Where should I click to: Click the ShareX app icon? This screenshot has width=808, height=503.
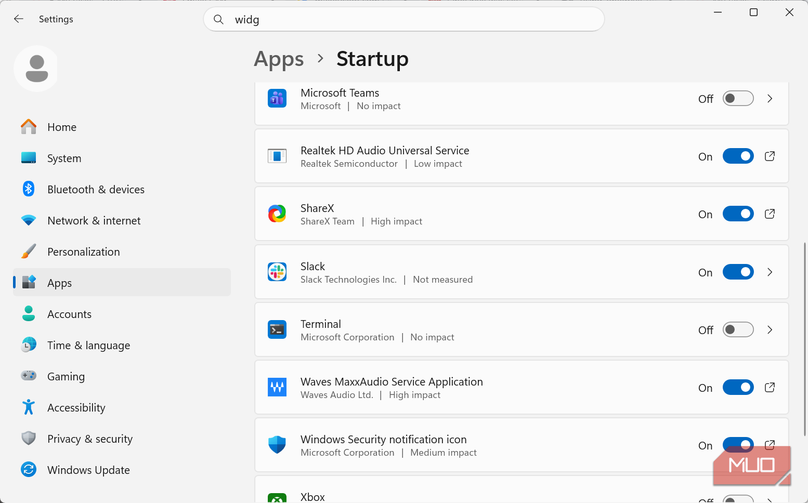click(277, 214)
